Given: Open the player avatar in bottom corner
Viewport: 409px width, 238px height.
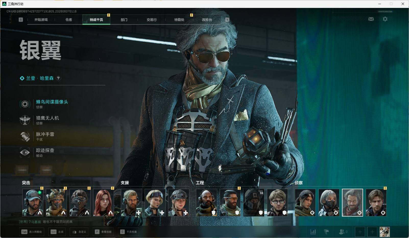Looking at the screenshot, I should tap(384, 232).
